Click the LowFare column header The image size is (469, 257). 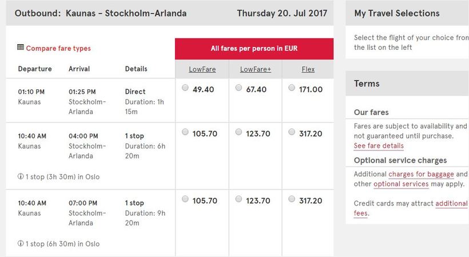click(201, 70)
